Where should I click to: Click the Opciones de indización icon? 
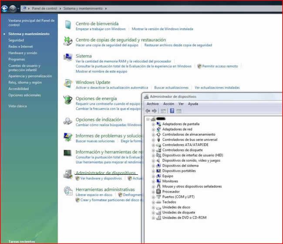click(x=68, y=121)
